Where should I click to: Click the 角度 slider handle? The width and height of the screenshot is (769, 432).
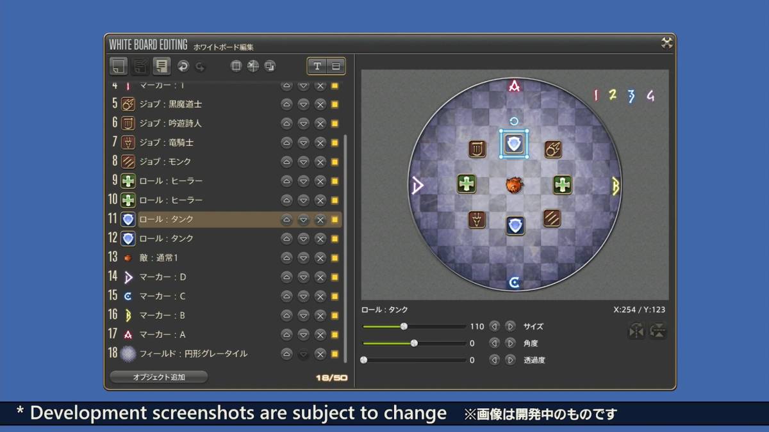pyautogui.click(x=414, y=343)
